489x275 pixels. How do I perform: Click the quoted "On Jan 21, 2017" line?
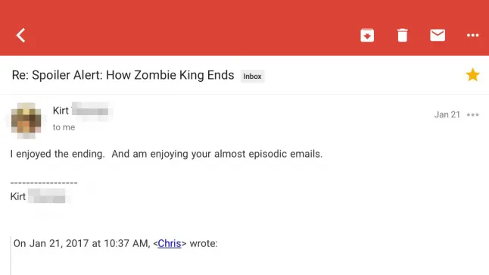pyautogui.click(x=115, y=243)
